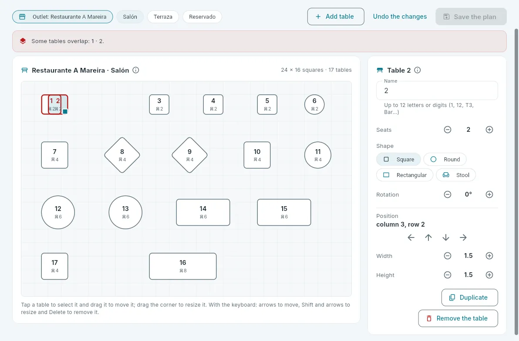
Task: Select square table 17 on the plan
Action: [x=54, y=266]
